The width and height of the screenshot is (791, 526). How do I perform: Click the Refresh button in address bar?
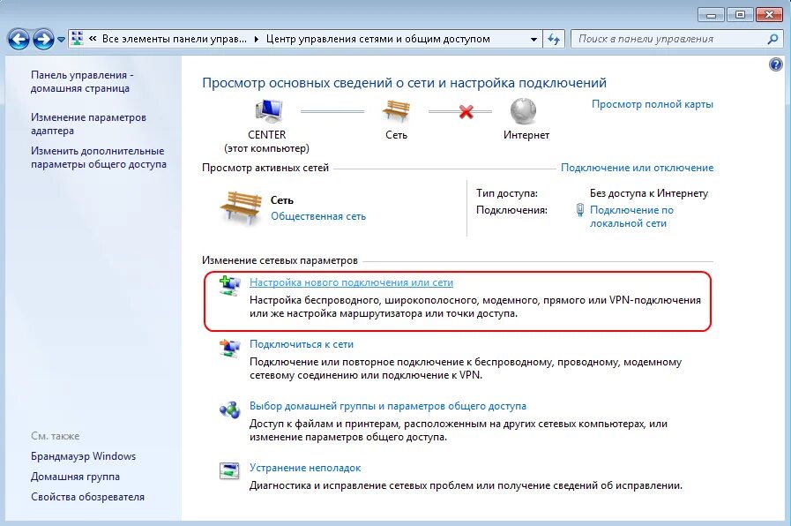(x=554, y=39)
